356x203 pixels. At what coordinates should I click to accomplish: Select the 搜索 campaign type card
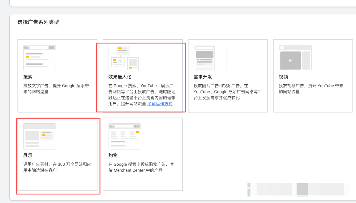(x=57, y=76)
